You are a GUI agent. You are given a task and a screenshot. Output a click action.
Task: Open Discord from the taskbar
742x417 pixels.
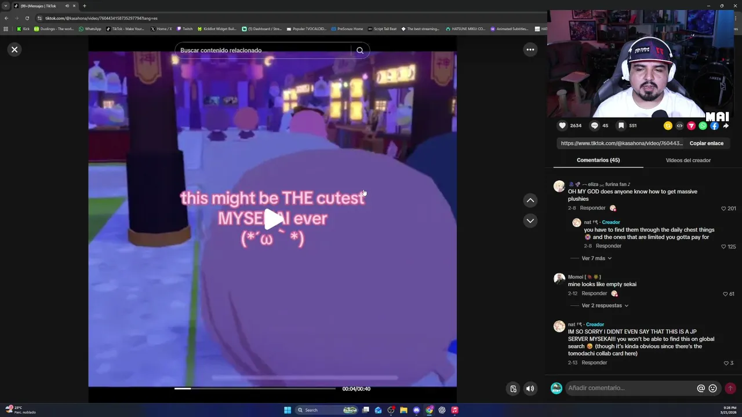416,410
